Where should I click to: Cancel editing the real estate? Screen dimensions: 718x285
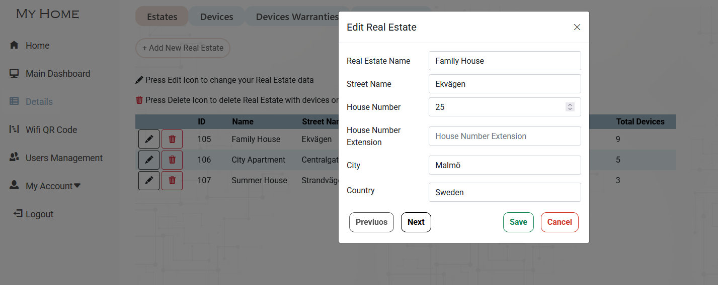[560, 222]
